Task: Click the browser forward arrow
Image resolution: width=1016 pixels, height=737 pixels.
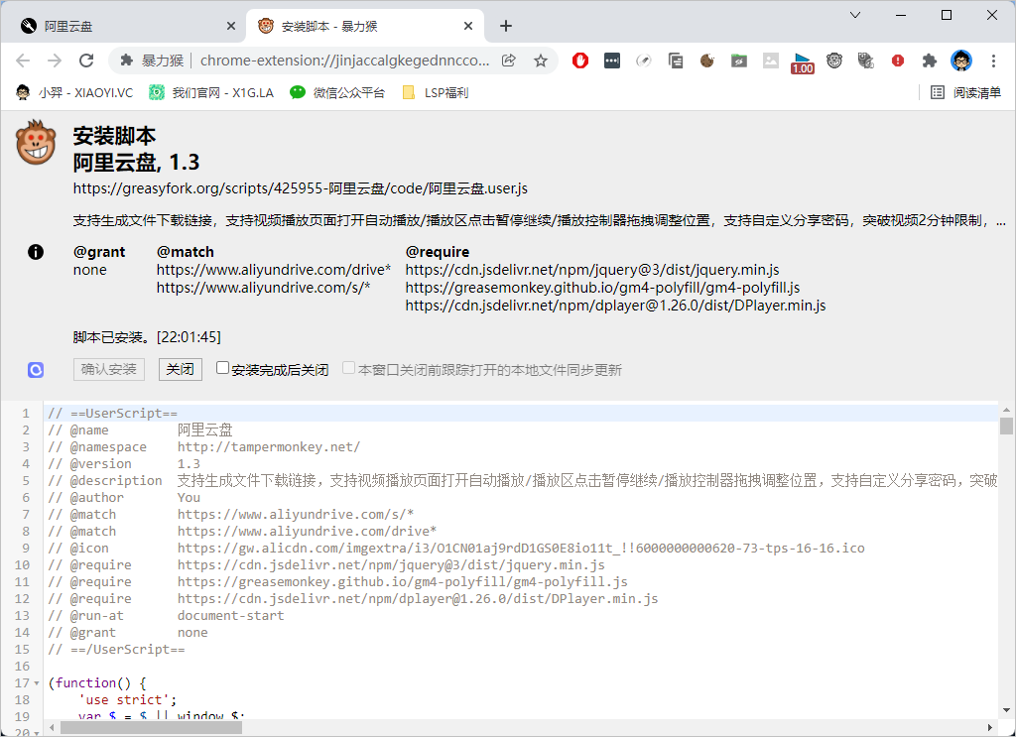Action: tap(55, 61)
